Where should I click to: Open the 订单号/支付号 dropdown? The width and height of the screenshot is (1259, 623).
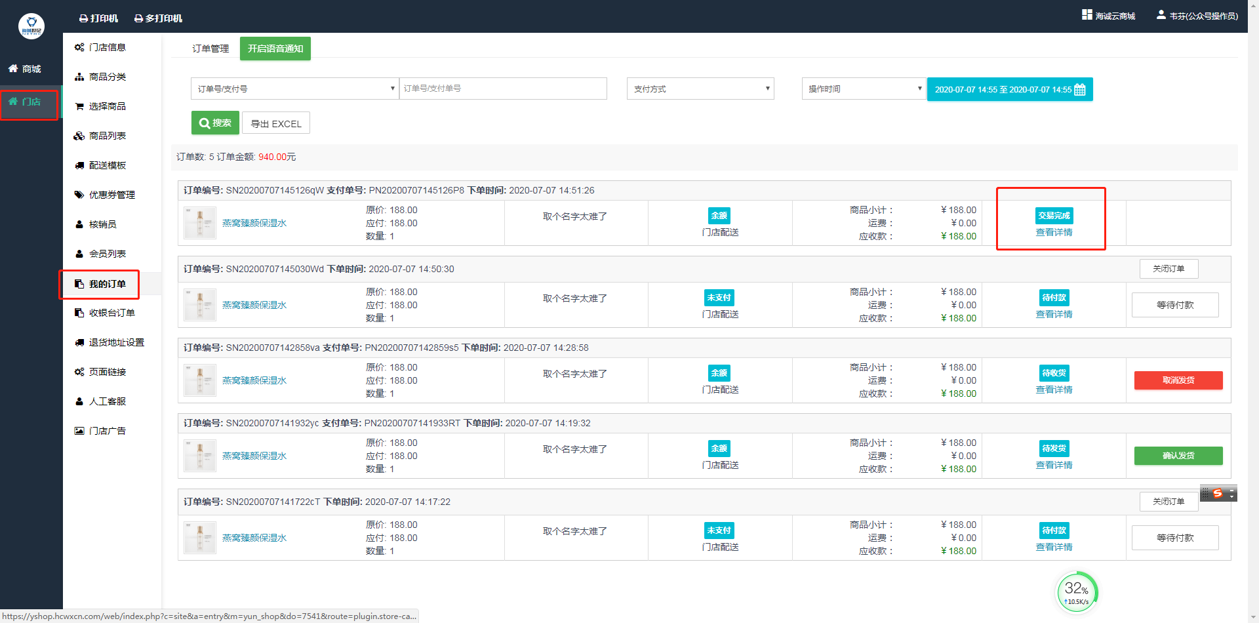coord(295,89)
